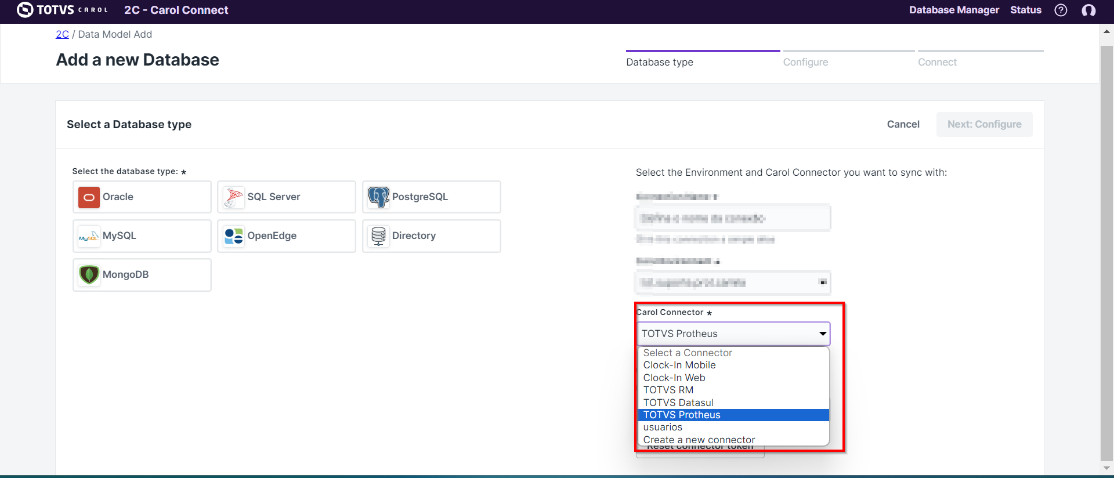Choose the SQL Server database icon
This screenshot has width=1114, height=478.
234,197
